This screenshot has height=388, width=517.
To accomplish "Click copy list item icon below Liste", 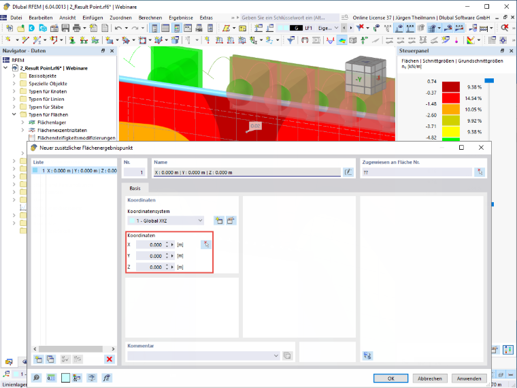I will coord(50,359).
